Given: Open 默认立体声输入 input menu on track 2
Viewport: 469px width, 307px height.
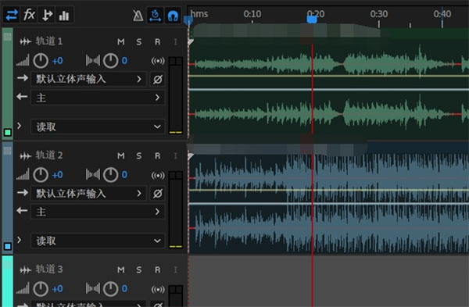Looking at the screenshot, I should [x=88, y=194].
